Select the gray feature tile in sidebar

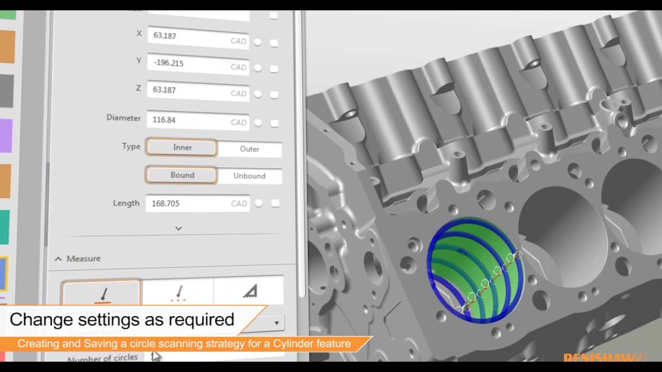pyautogui.click(x=7, y=91)
